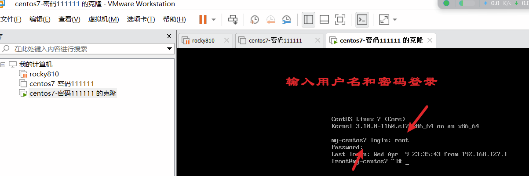Toggle the console view button
This screenshot has height=176, width=529.
point(362,19)
